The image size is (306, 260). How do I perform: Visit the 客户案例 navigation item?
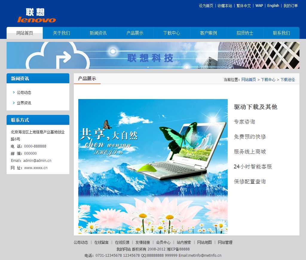click(x=208, y=33)
